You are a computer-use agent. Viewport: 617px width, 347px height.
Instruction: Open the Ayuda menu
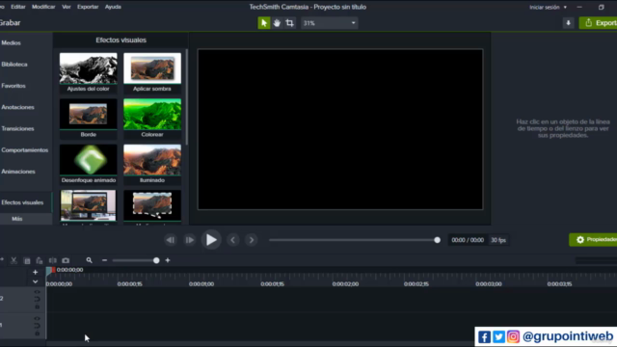pyautogui.click(x=113, y=7)
